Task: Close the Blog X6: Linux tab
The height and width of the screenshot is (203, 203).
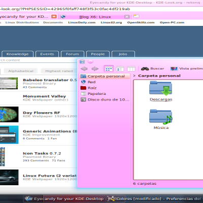Action: coord(127,17)
